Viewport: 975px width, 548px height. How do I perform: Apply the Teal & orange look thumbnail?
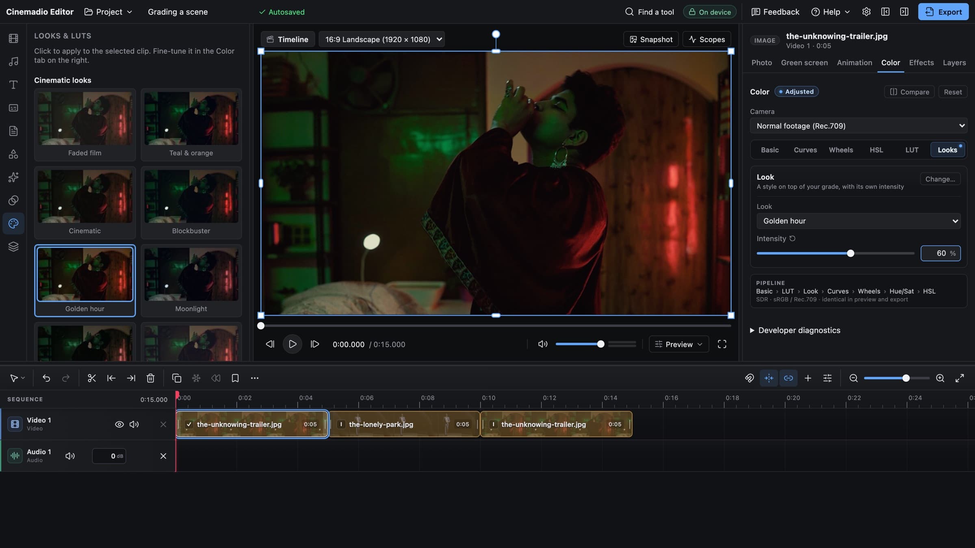point(191,125)
